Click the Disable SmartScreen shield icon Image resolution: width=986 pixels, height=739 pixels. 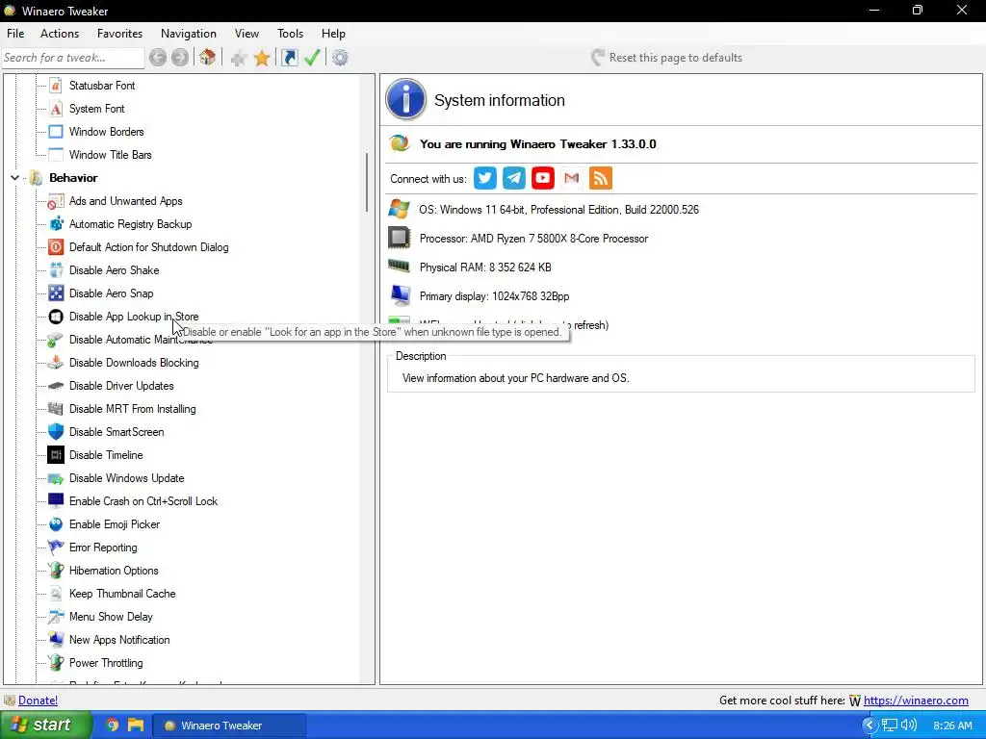[56, 432]
